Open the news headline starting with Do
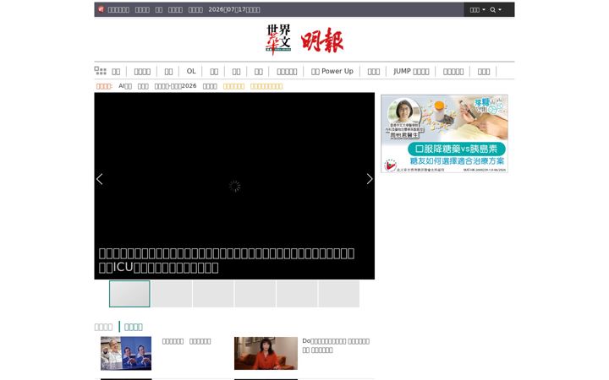The width and height of the screenshot is (609, 380). pyautogui.click(x=336, y=345)
